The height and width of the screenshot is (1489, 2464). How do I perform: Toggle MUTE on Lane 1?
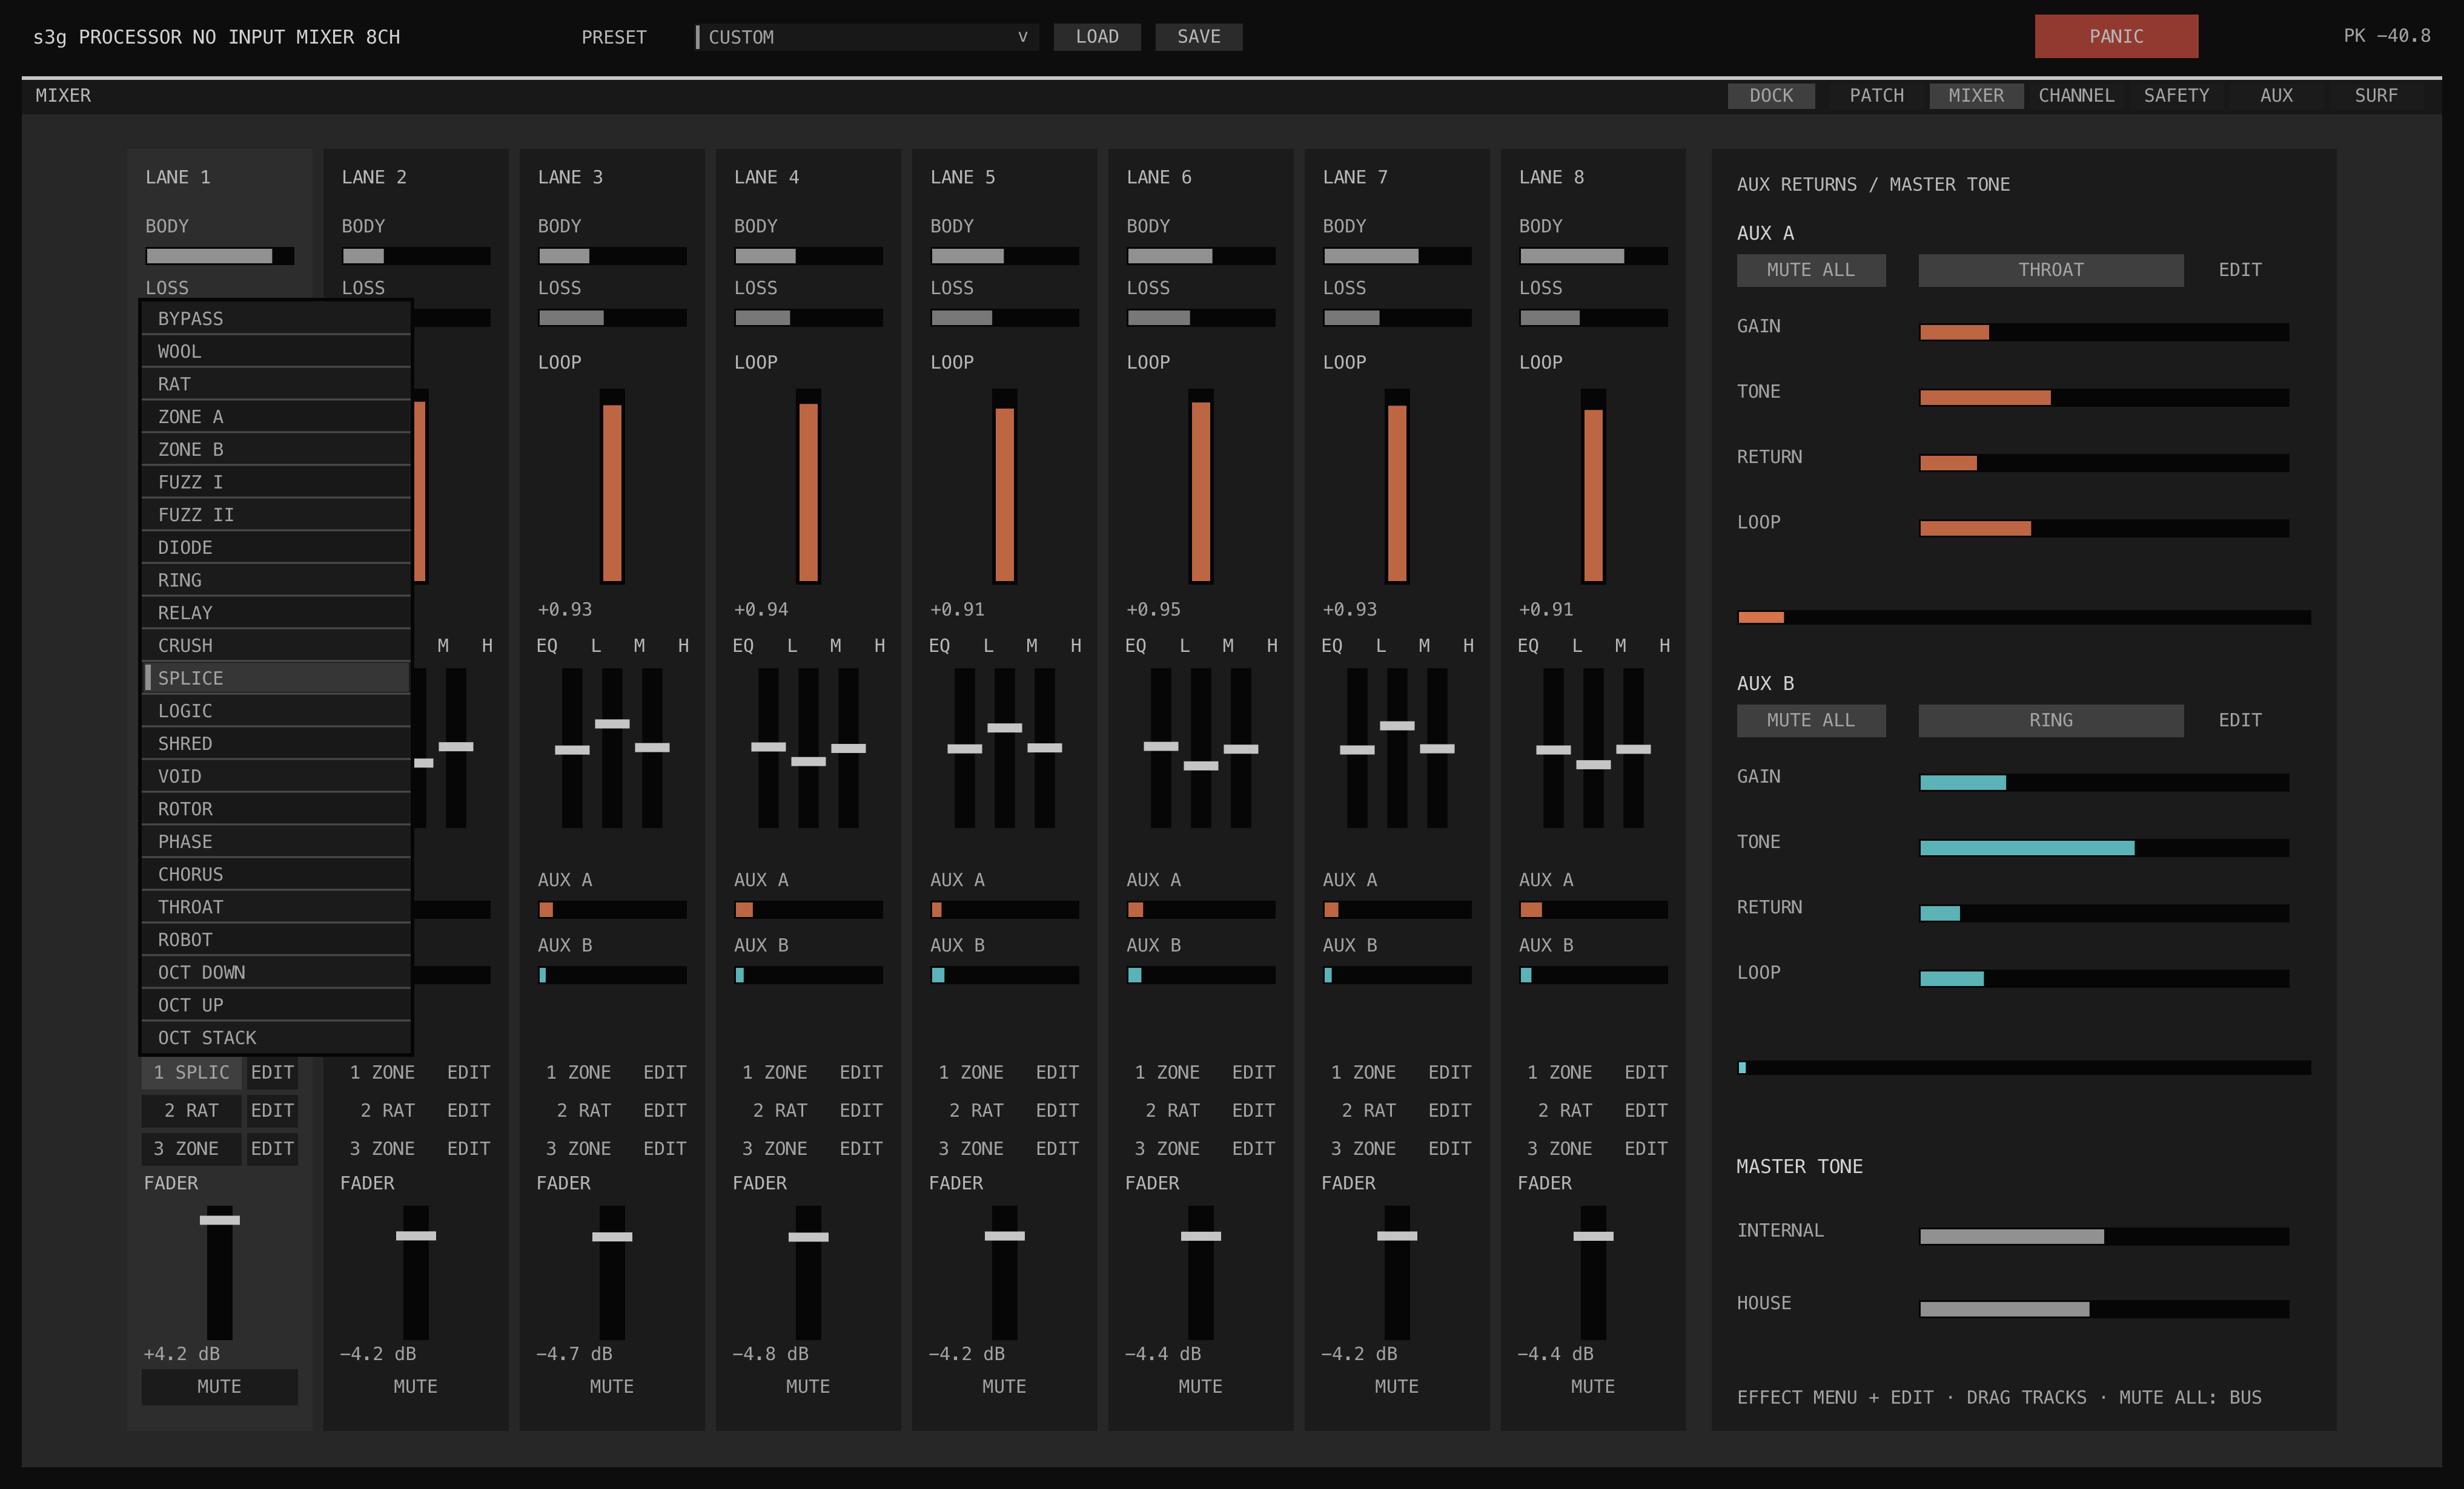click(219, 1387)
